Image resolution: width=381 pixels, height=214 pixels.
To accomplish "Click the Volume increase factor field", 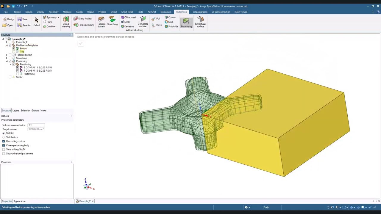I will tap(36, 125).
